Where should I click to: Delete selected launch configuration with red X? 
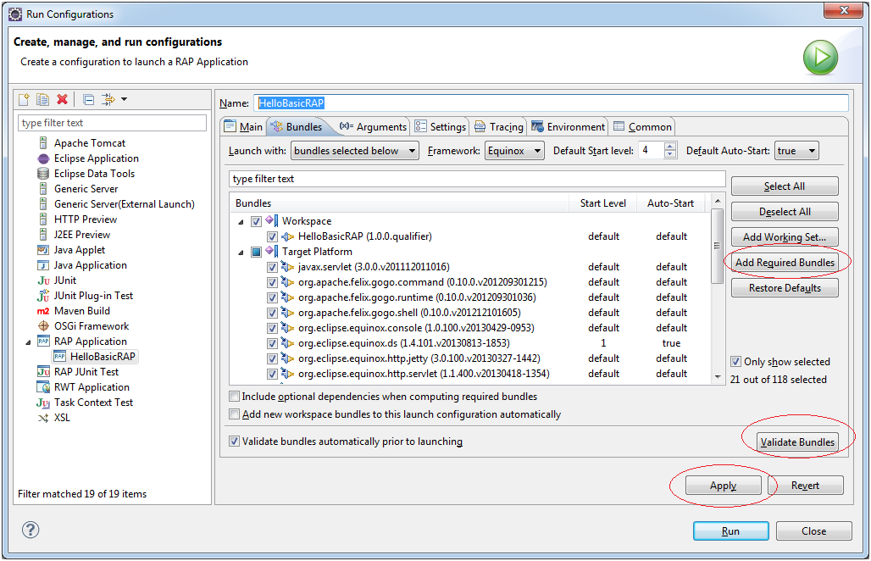pos(62,99)
